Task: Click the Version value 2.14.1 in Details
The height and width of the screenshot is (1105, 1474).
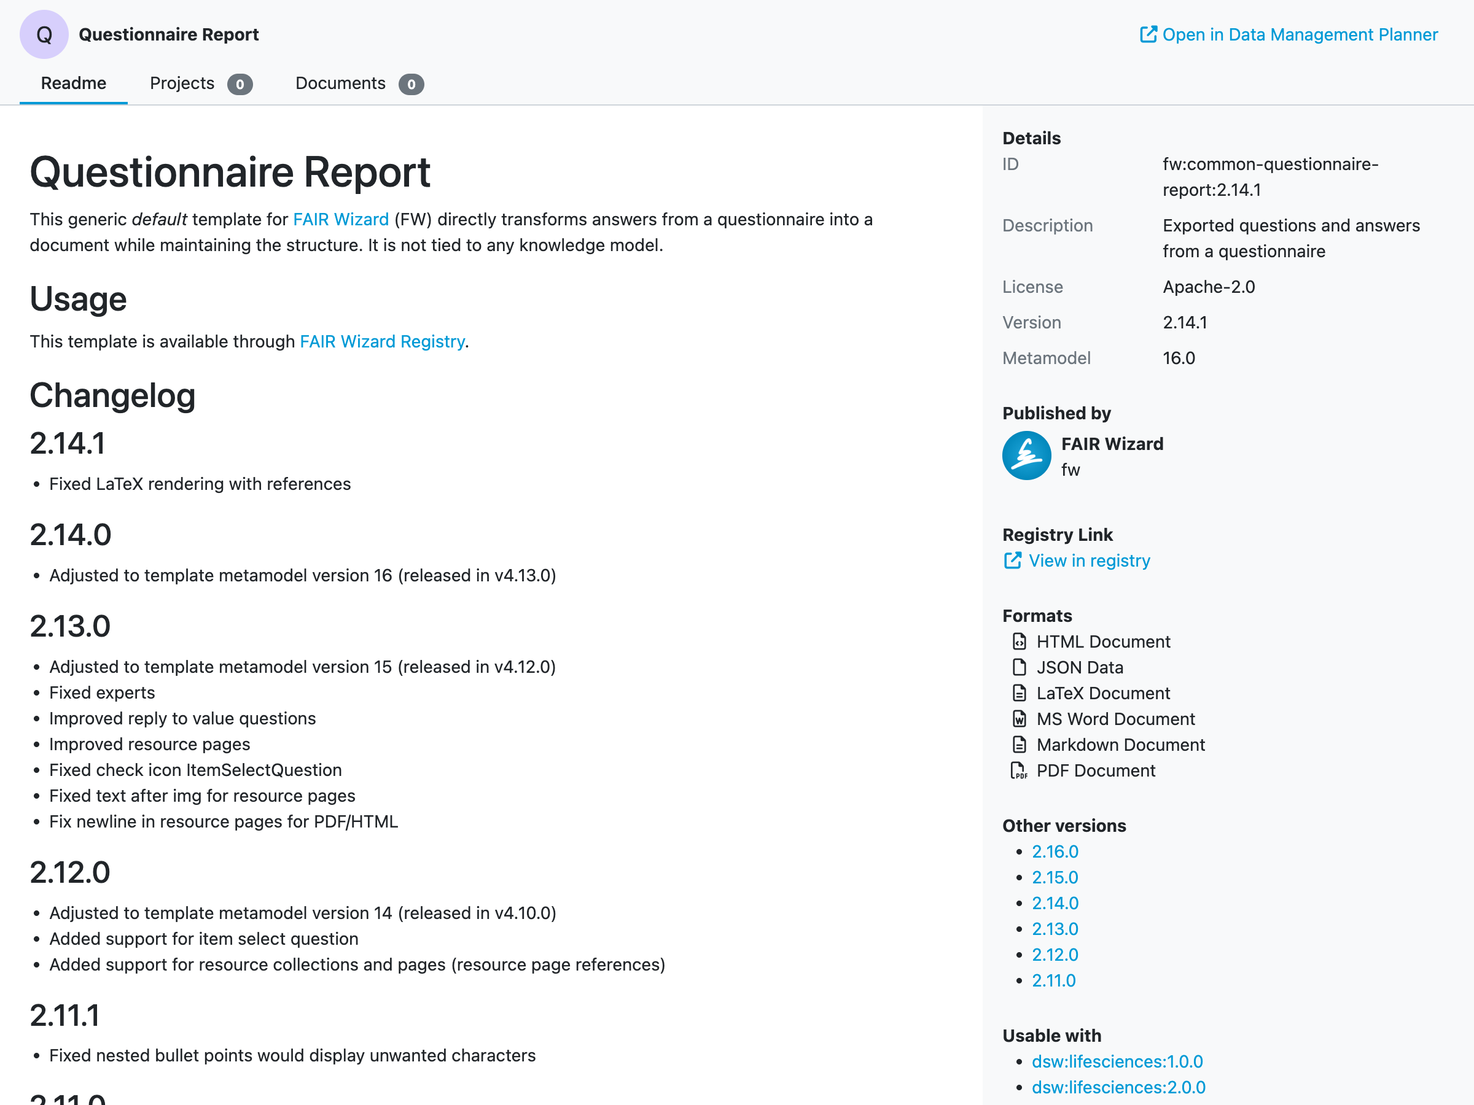Action: point(1185,322)
